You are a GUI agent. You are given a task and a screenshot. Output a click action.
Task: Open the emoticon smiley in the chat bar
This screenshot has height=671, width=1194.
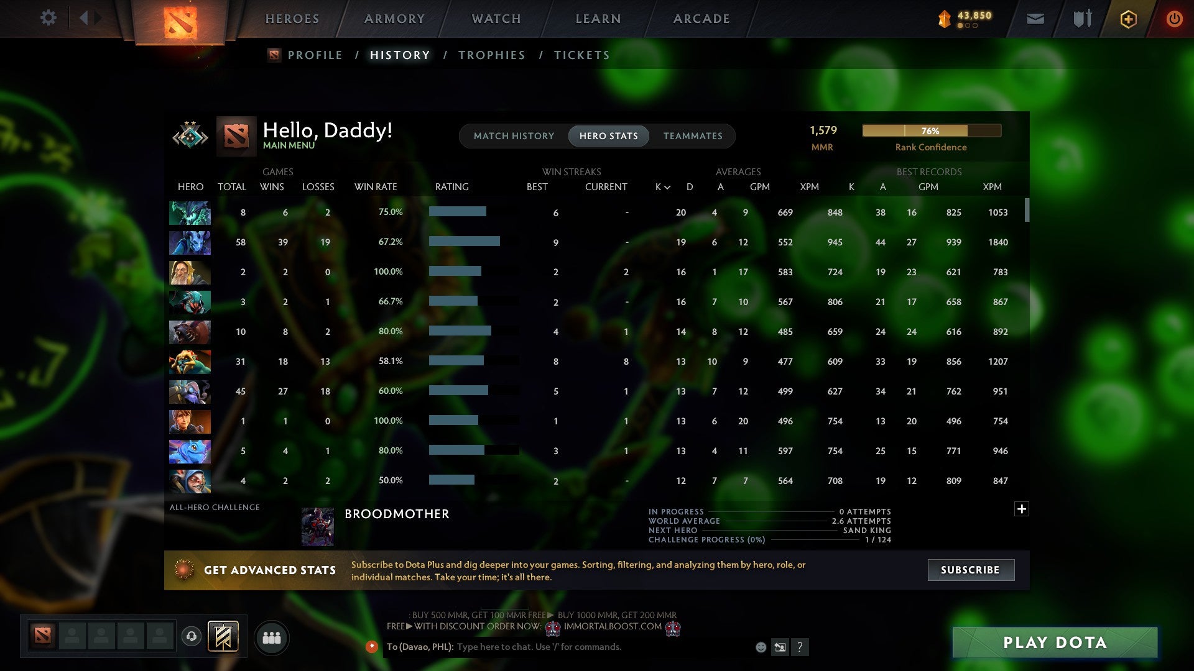[x=760, y=647]
